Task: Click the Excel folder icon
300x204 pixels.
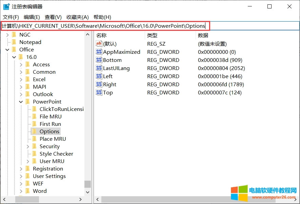Action: 27,79
